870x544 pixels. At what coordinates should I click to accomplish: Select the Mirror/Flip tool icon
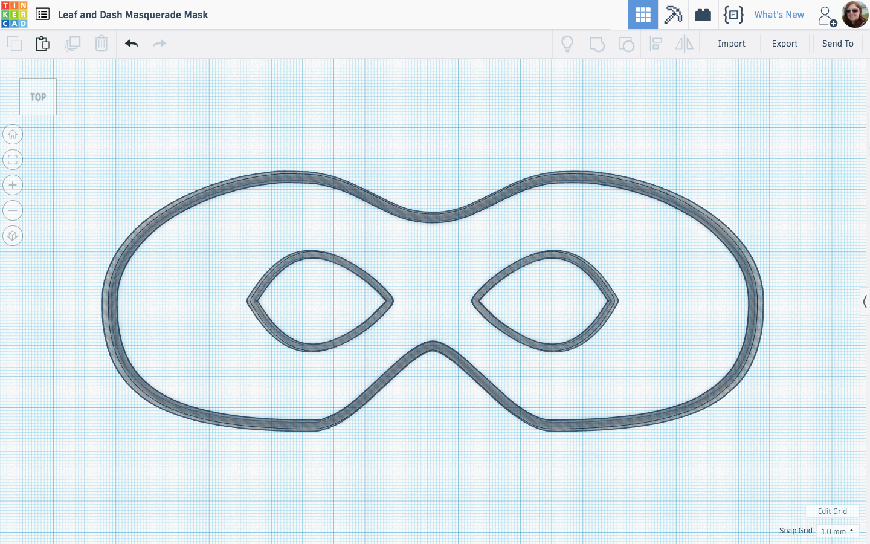point(685,44)
